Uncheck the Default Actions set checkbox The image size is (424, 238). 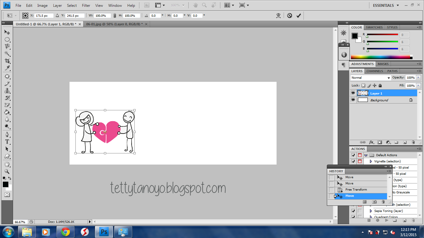353,155
